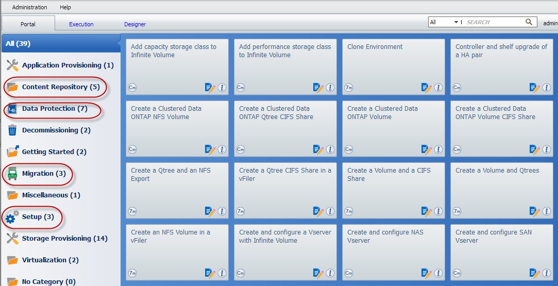The width and height of the screenshot is (558, 286).
Task: Select the All (39) category
Action: pyautogui.click(x=60, y=43)
